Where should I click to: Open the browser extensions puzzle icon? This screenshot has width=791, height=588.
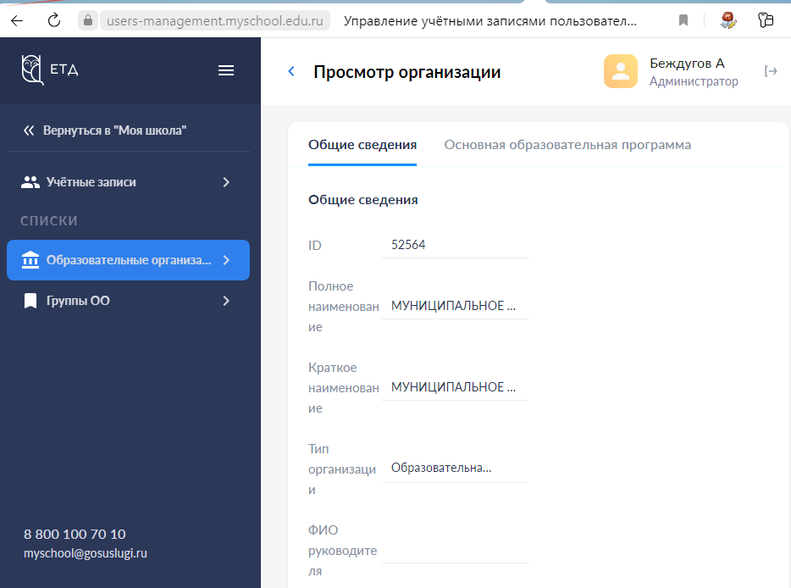(766, 20)
